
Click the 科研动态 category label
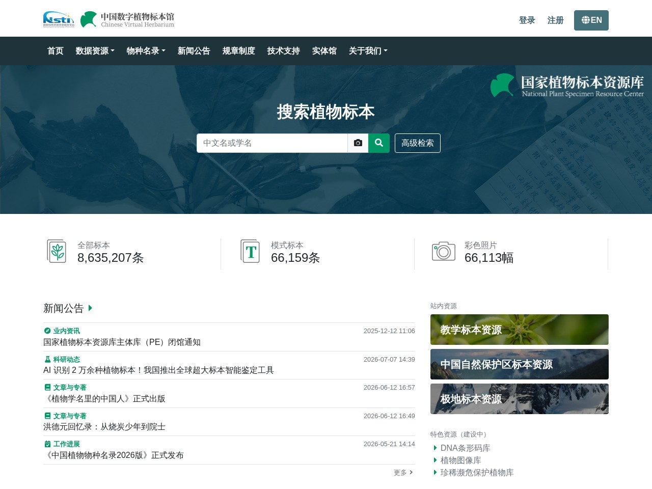[x=67, y=360]
